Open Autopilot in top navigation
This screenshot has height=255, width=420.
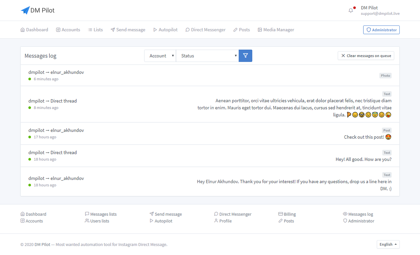(165, 30)
